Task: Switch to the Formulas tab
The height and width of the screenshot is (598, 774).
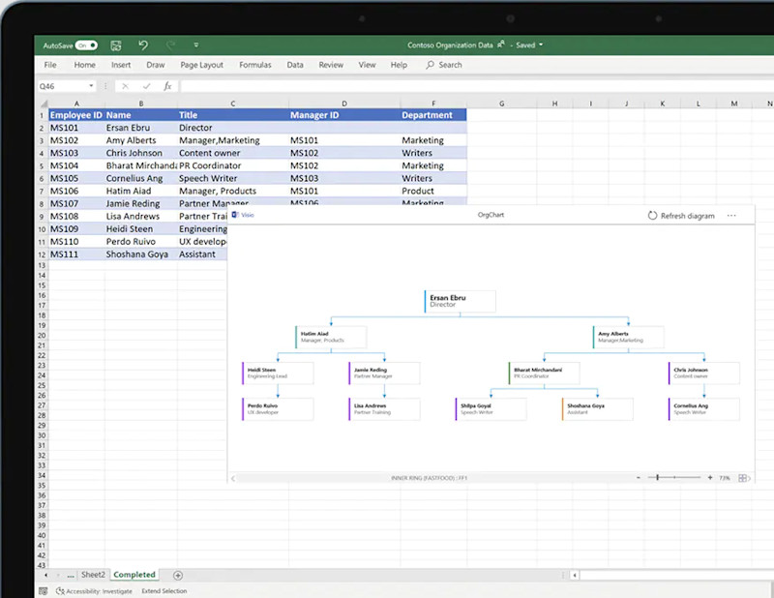Action: (x=255, y=65)
